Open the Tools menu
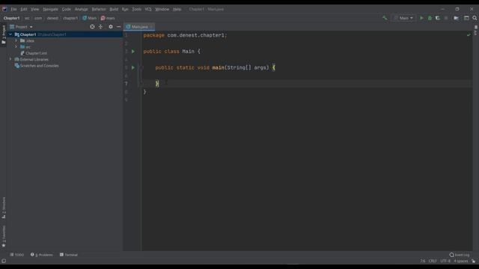479x269 pixels. click(x=136, y=9)
